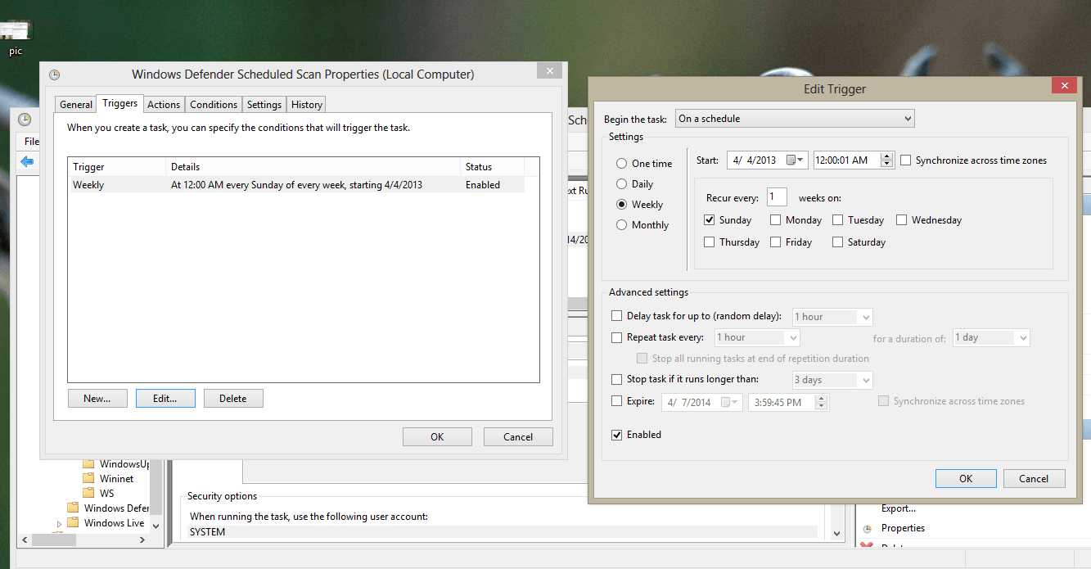
Task: Click the Details column header
Action: tap(313, 167)
